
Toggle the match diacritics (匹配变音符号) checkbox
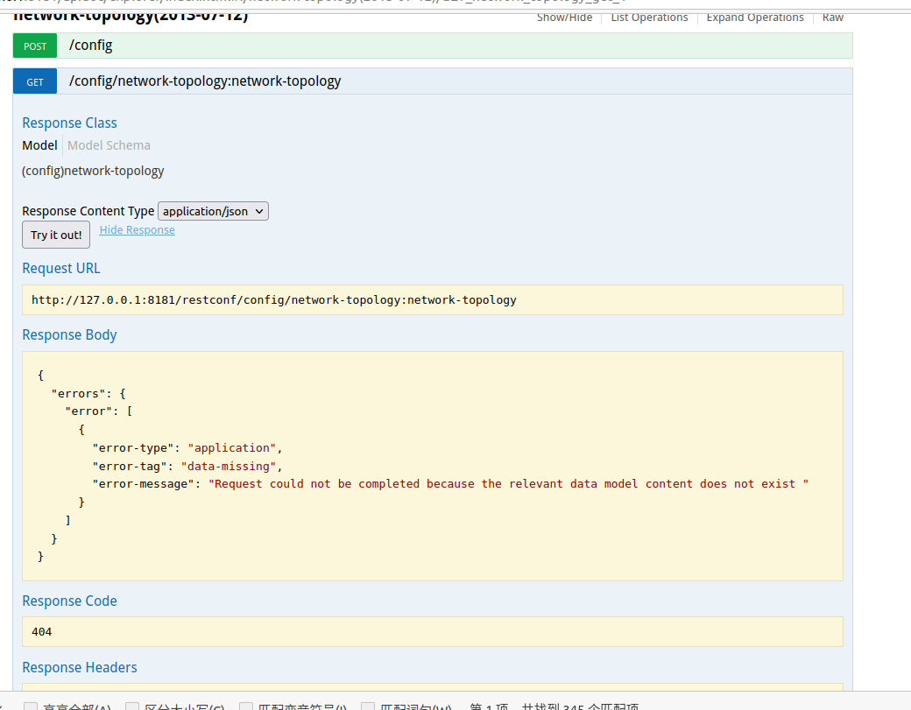246,706
